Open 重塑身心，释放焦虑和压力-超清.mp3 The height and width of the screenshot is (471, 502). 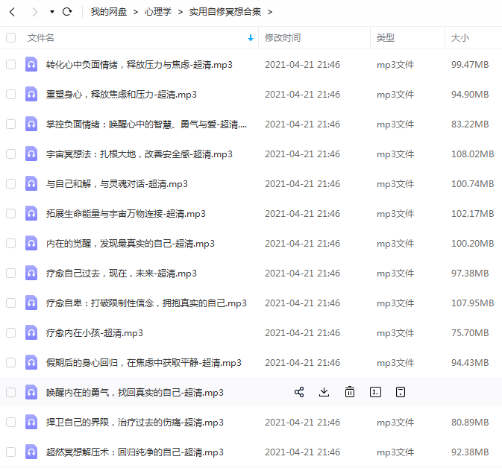click(x=122, y=95)
